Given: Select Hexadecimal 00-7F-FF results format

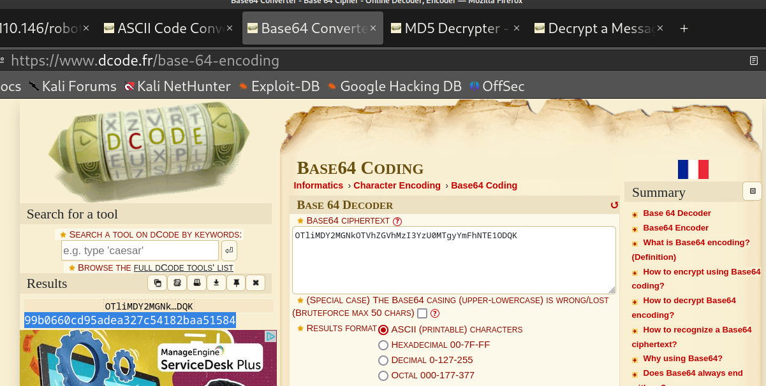Looking at the screenshot, I should point(383,345).
